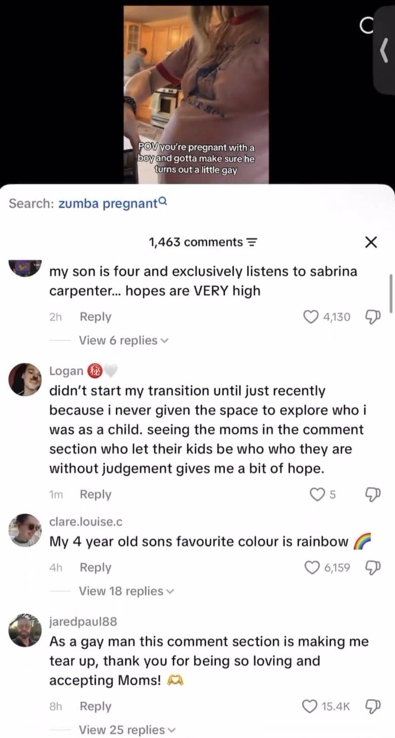Screen dimensions: 395x738
Task: Open Logan's profile picture
Action: tap(25, 379)
